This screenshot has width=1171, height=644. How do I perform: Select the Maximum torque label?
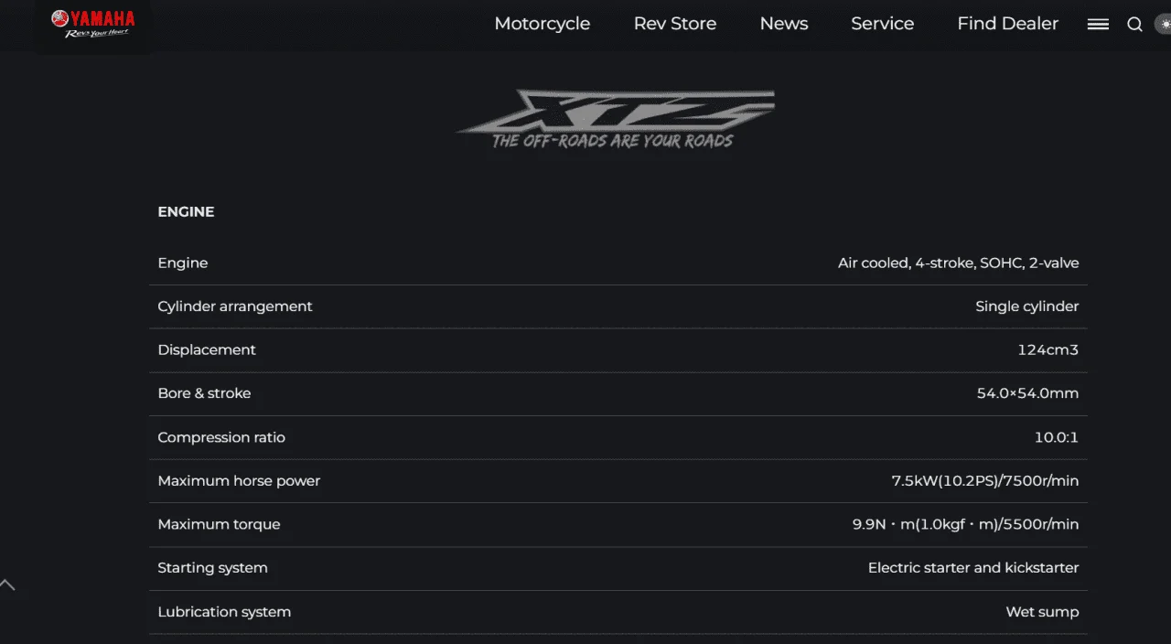(x=219, y=524)
